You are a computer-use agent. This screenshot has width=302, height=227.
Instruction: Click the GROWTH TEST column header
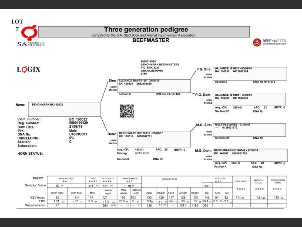coord(171,179)
